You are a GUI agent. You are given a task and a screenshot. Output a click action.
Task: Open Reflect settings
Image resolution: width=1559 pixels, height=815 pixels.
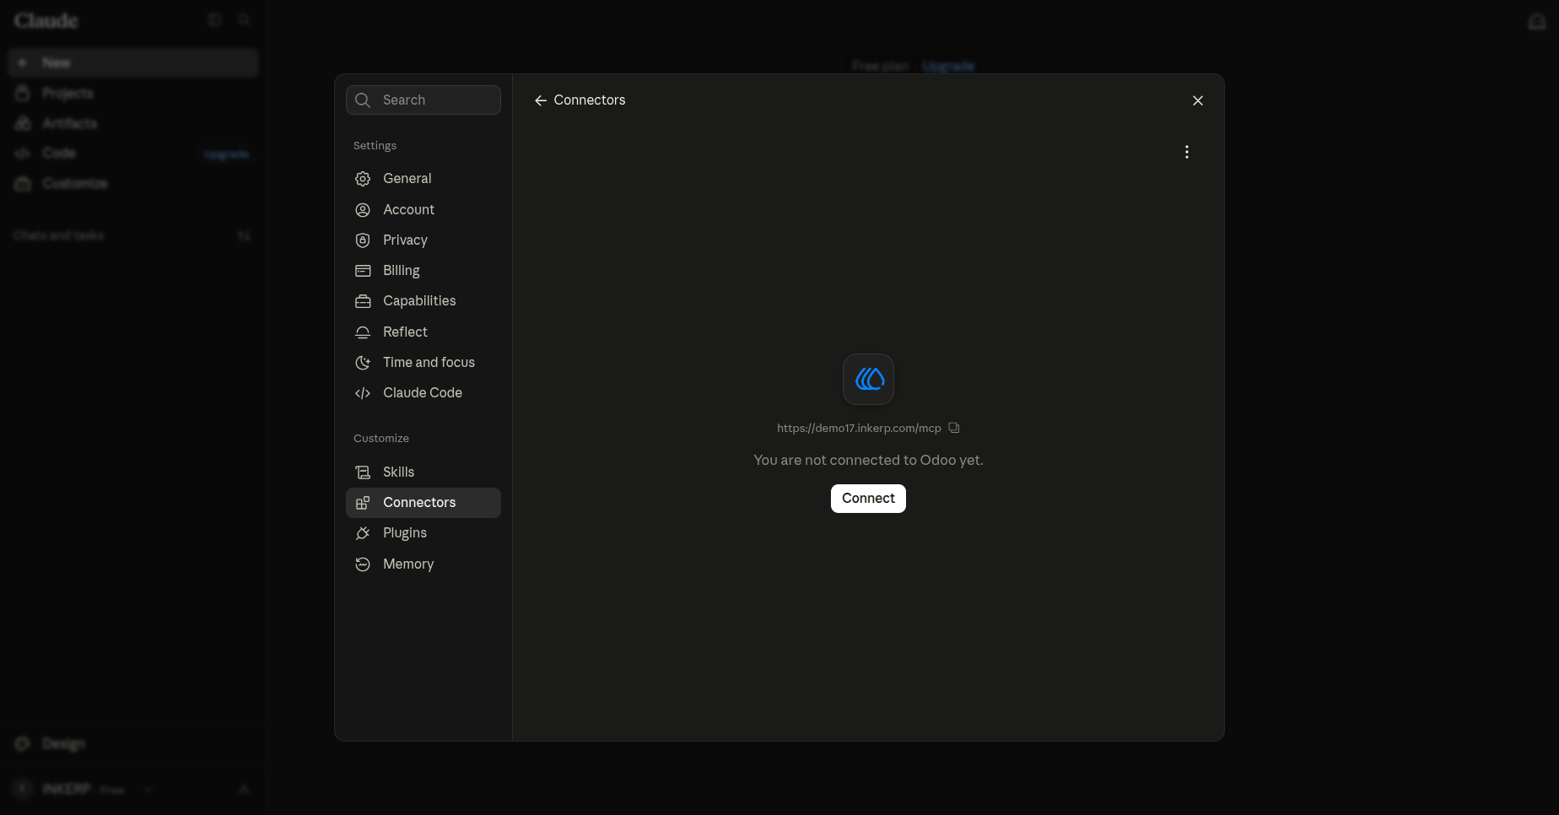pyautogui.click(x=423, y=332)
